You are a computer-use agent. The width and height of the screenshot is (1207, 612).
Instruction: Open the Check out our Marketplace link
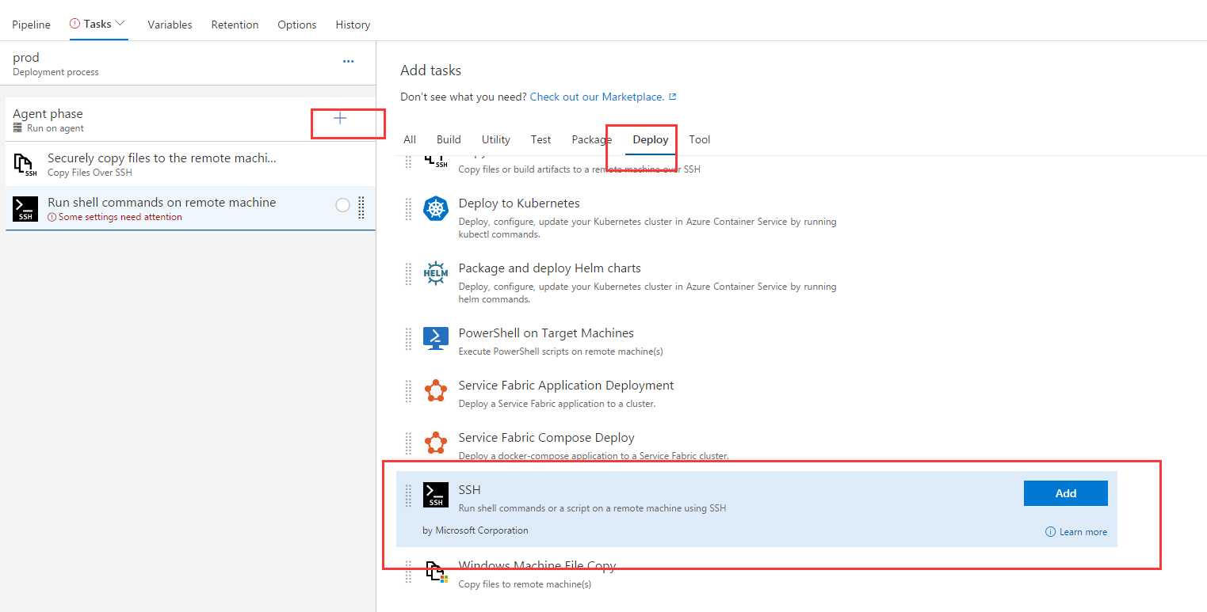[597, 97]
